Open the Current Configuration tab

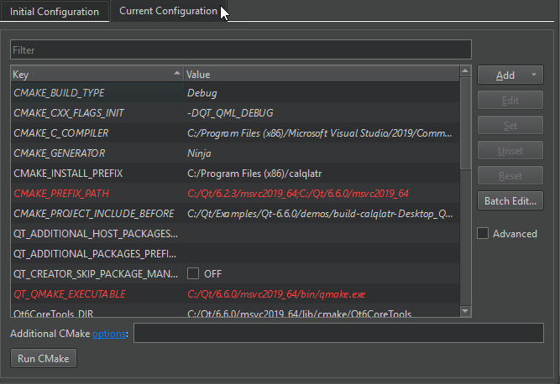point(168,12)
